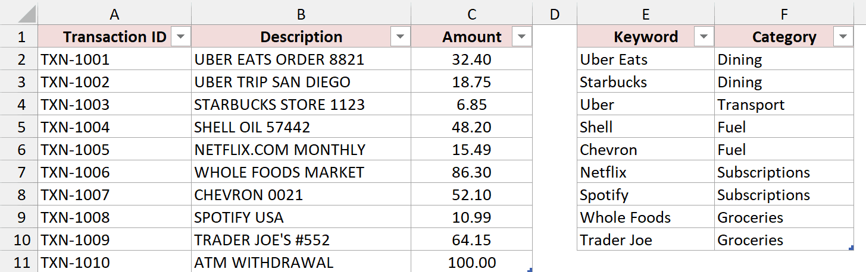Select the UBER EATS ORDER 8821 cell

pos(301,59)
